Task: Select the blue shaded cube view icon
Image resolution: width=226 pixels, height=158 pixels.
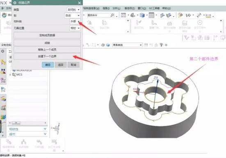Action: (142, 15)
